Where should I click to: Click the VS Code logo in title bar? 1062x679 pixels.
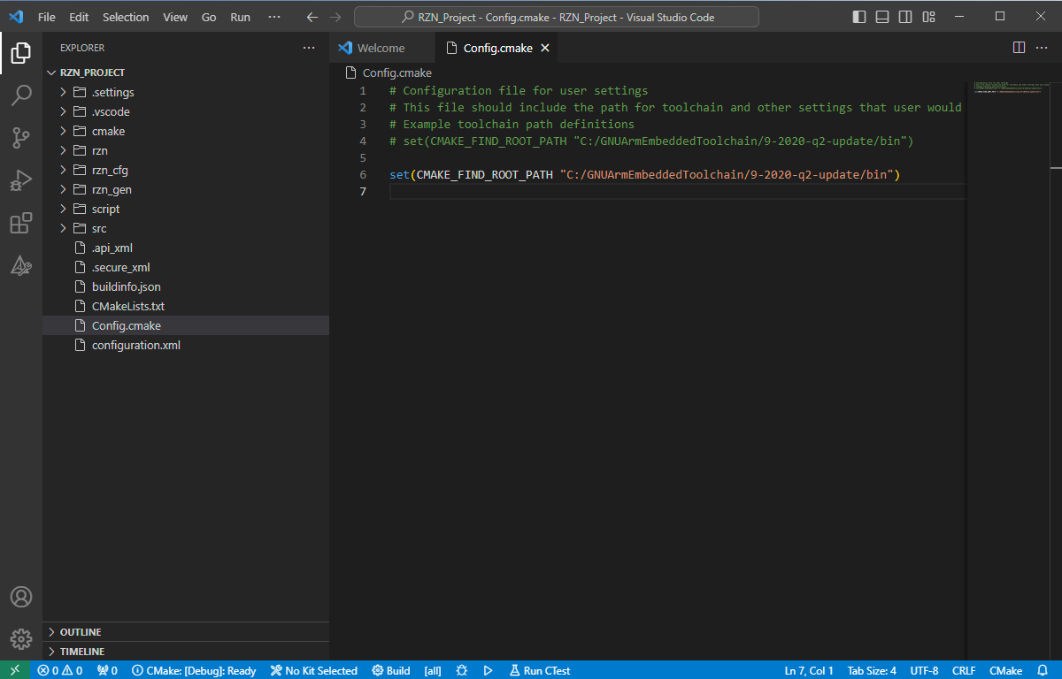pos(16,17)
